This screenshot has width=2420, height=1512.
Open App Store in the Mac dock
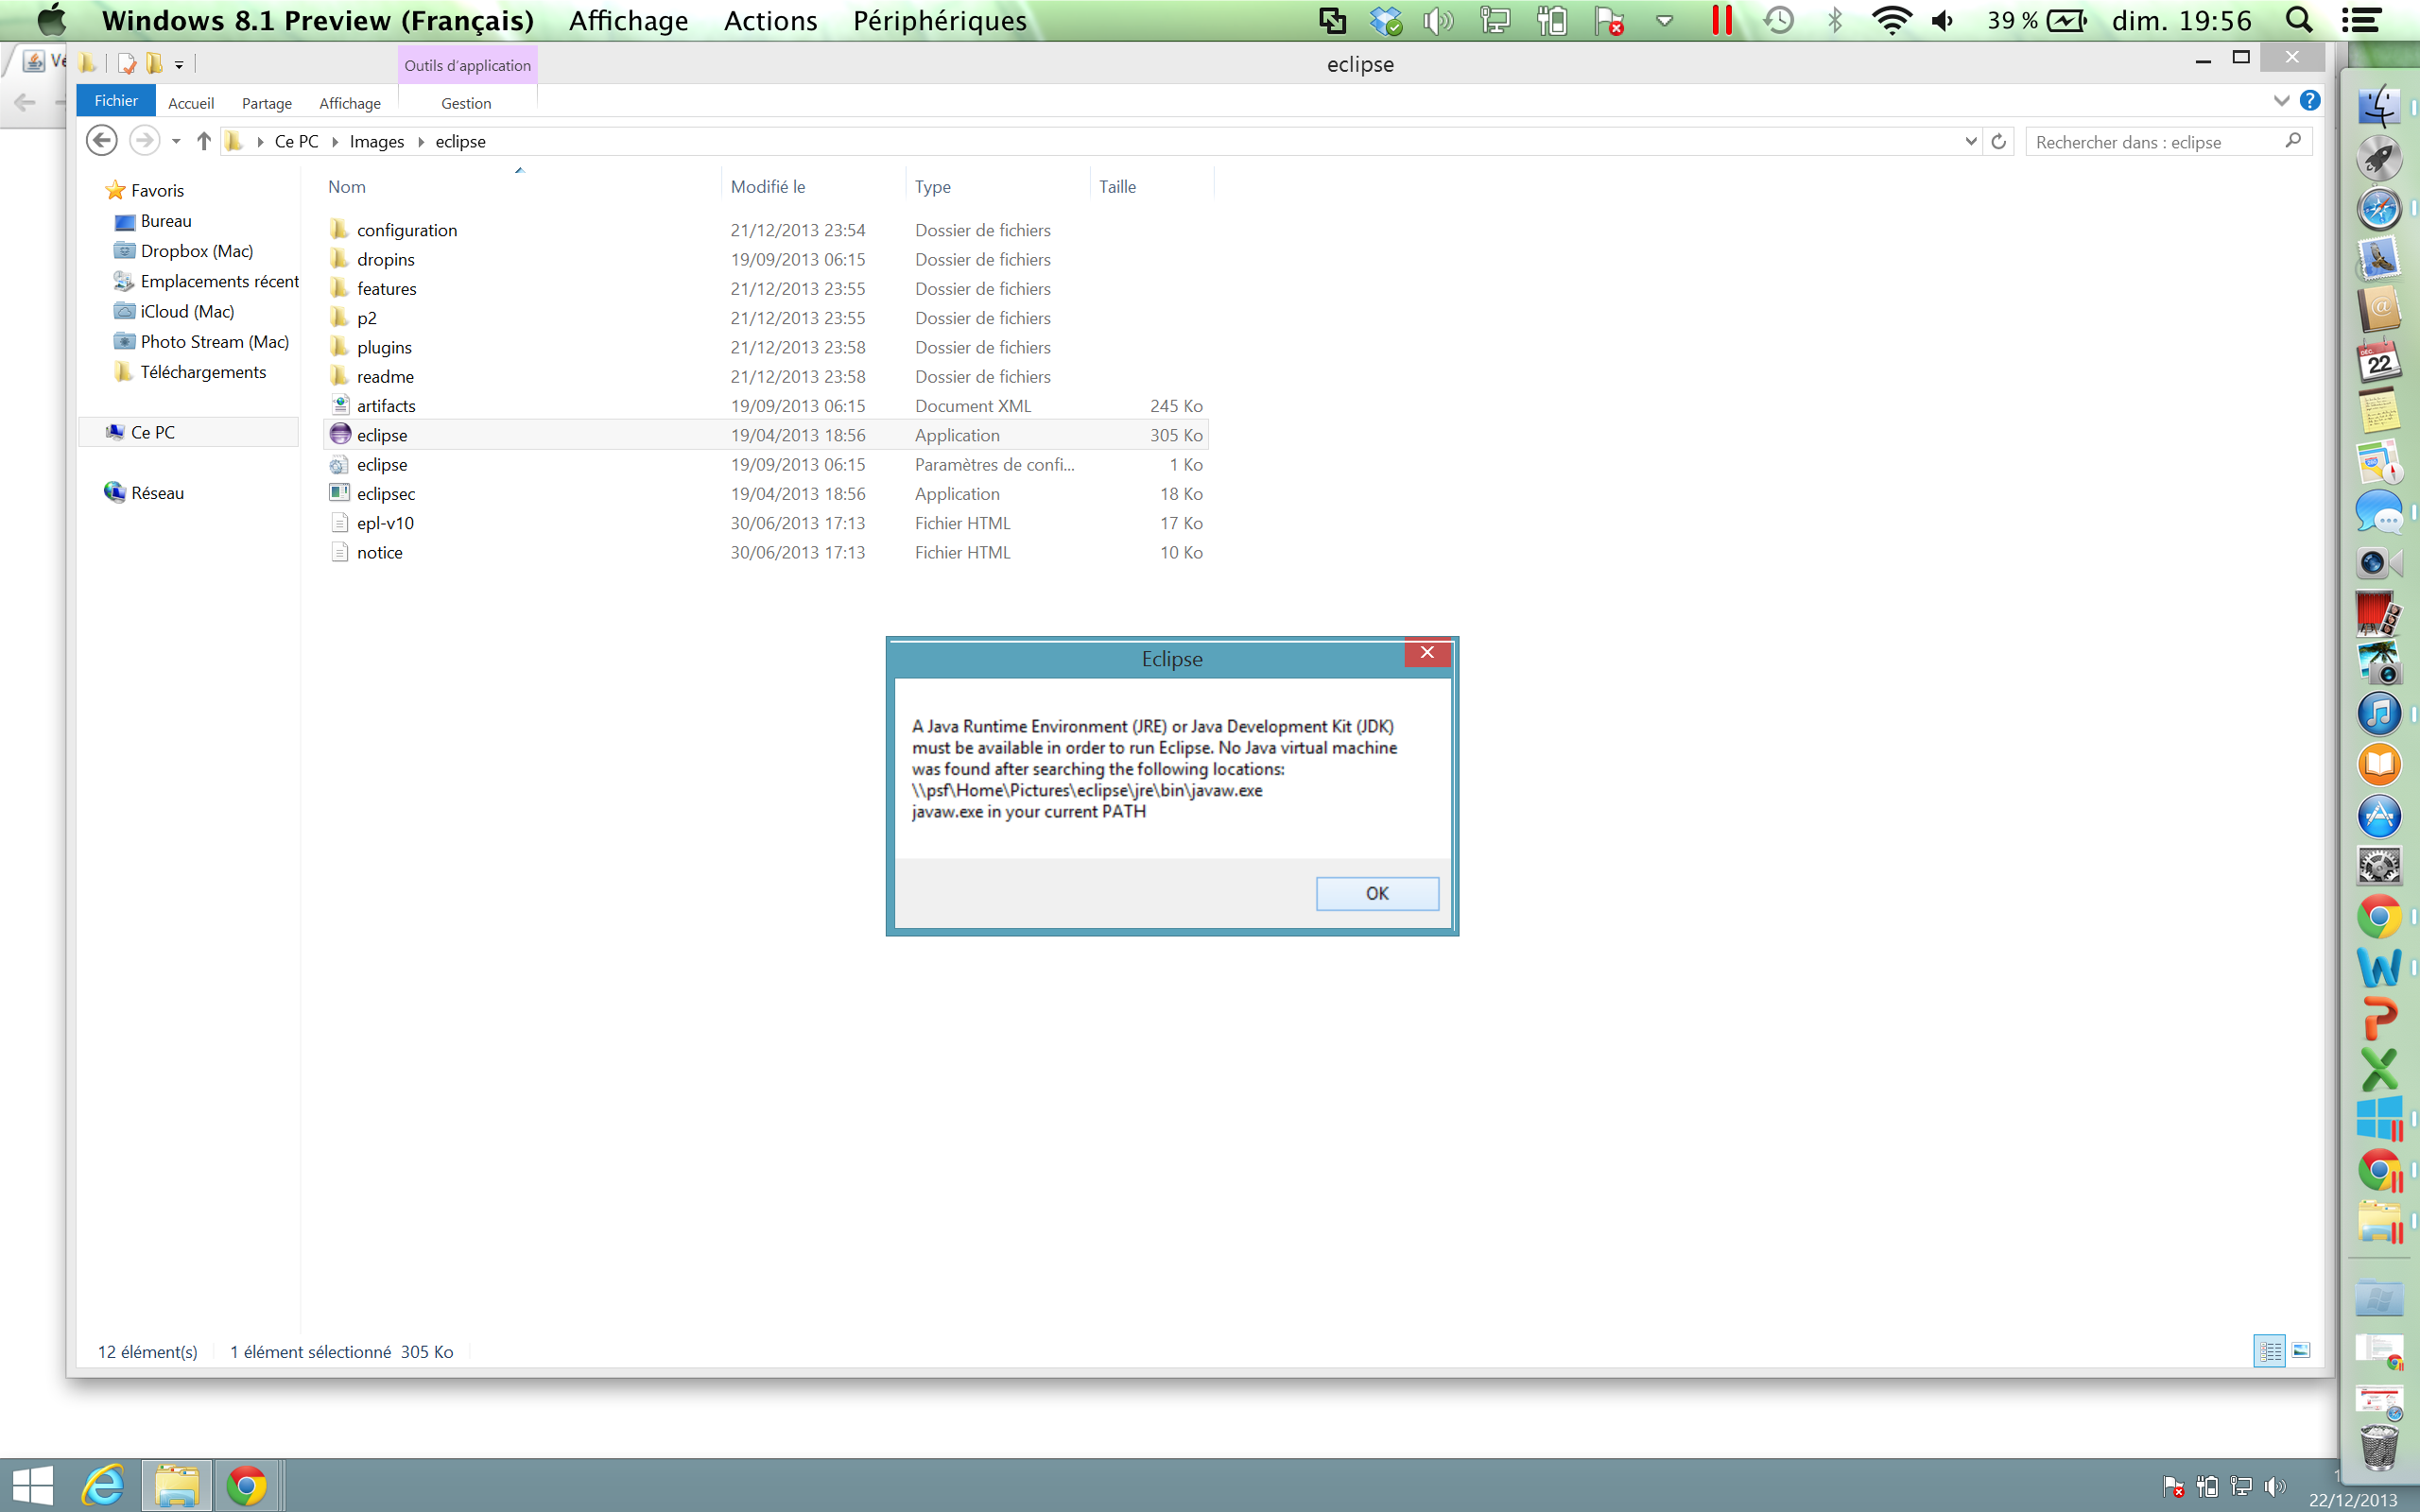pyautogui.click(x=2379, y=816)
